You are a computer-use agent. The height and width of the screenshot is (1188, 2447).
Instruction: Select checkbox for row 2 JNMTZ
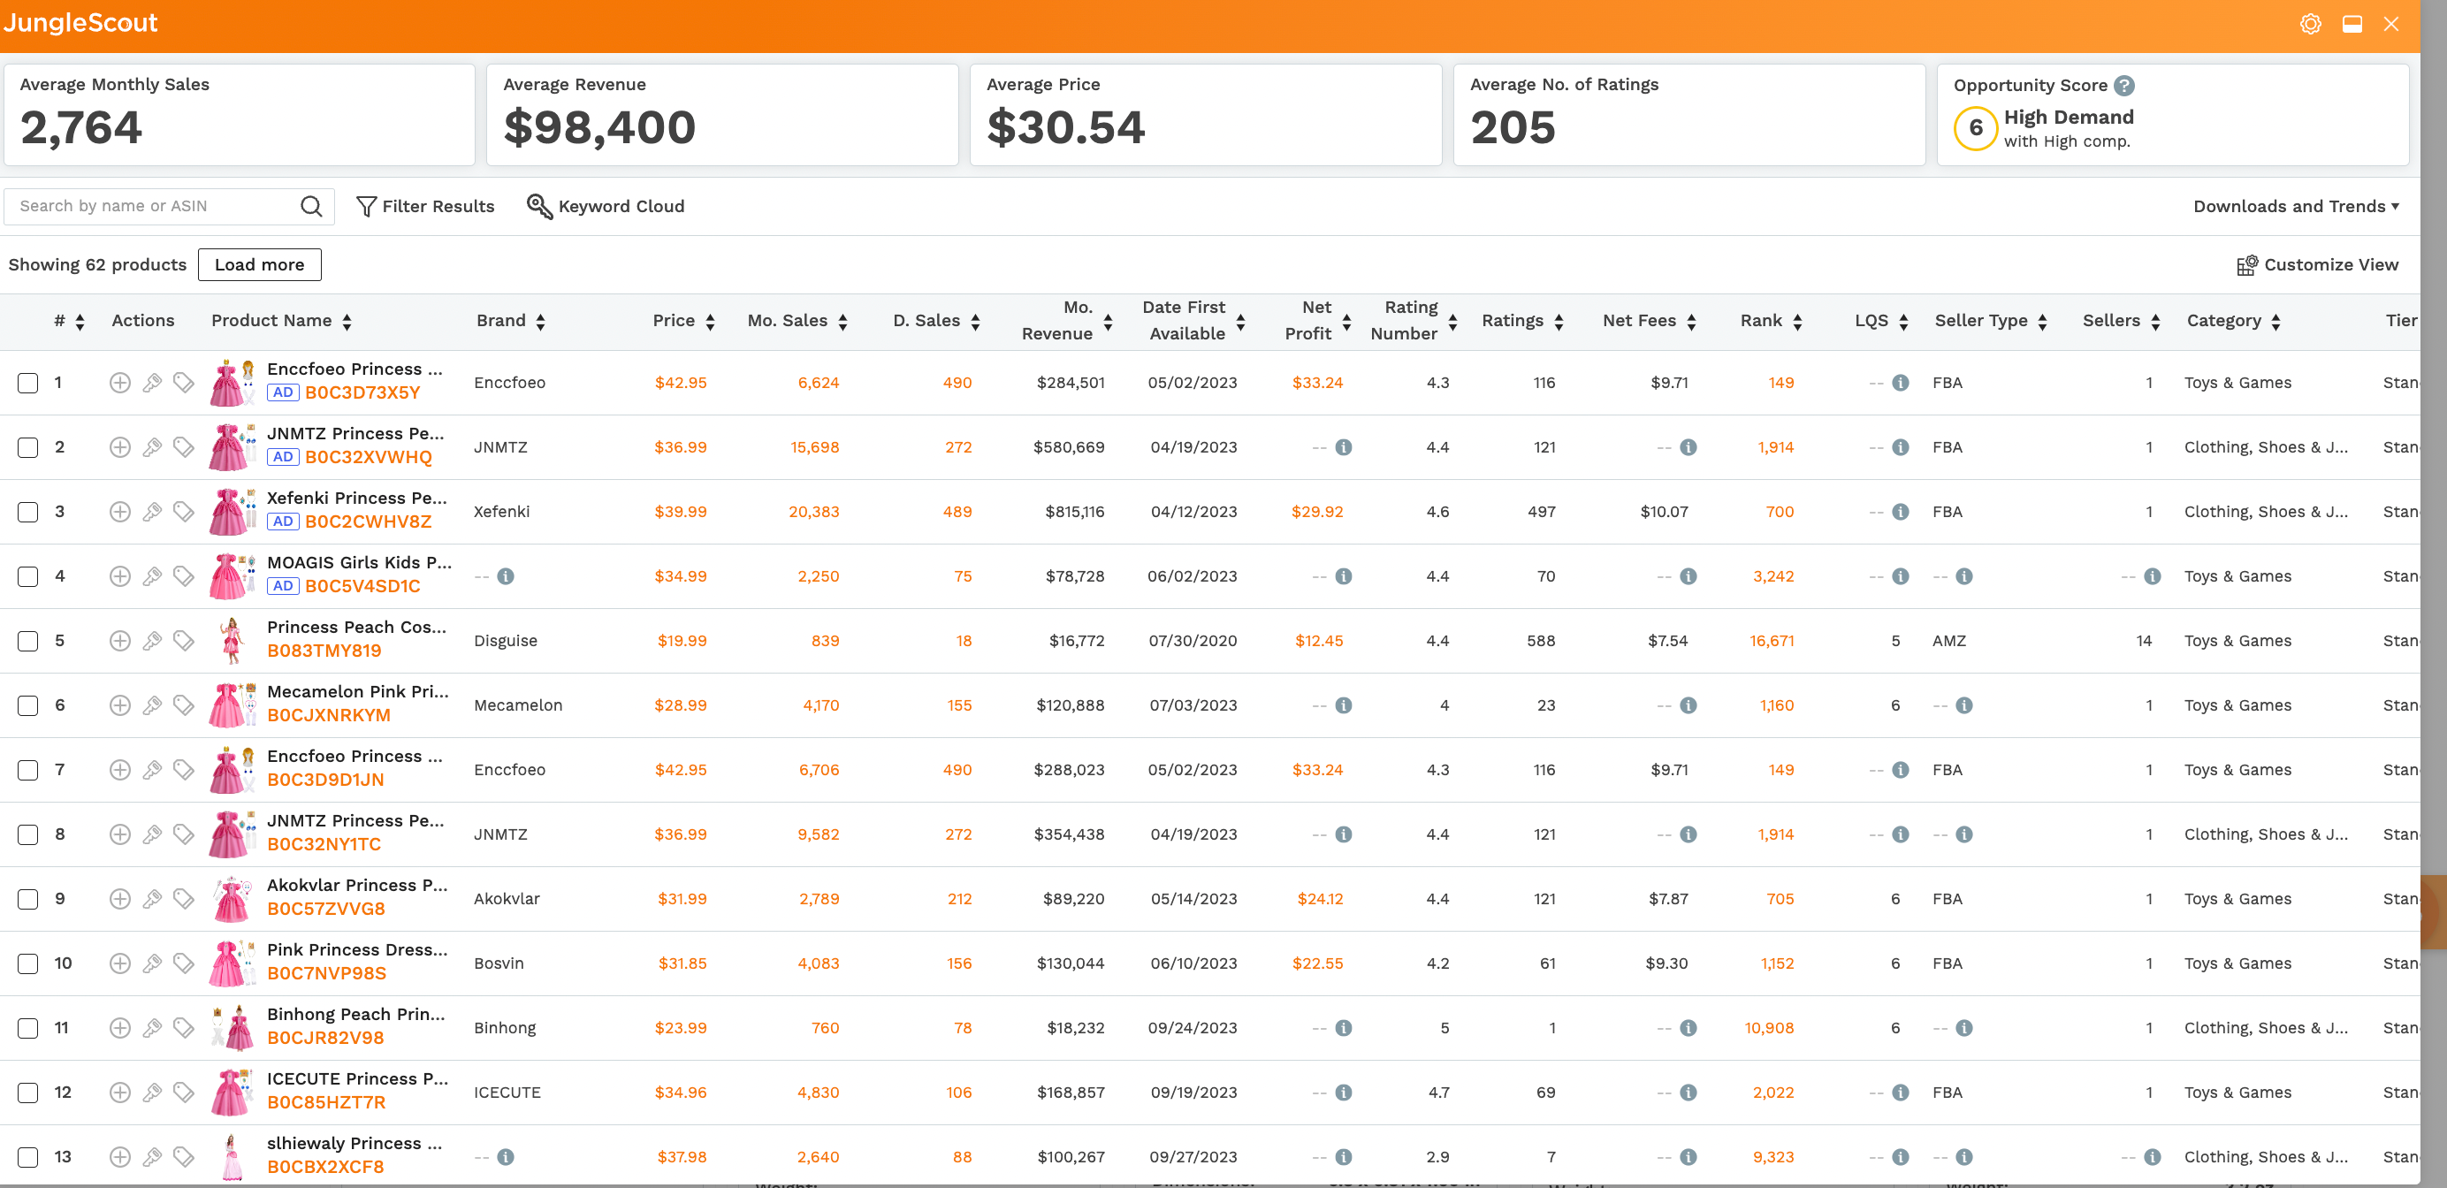28,448
